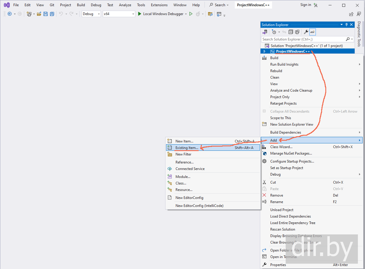
Task: Toggle Preview Selected Items button
Action: pyautogui.click(x=313, y=32)
